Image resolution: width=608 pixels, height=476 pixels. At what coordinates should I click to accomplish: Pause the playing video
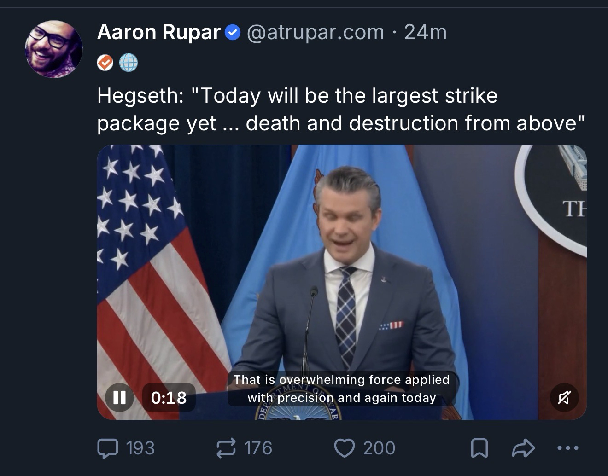click(x=120, y=397)
